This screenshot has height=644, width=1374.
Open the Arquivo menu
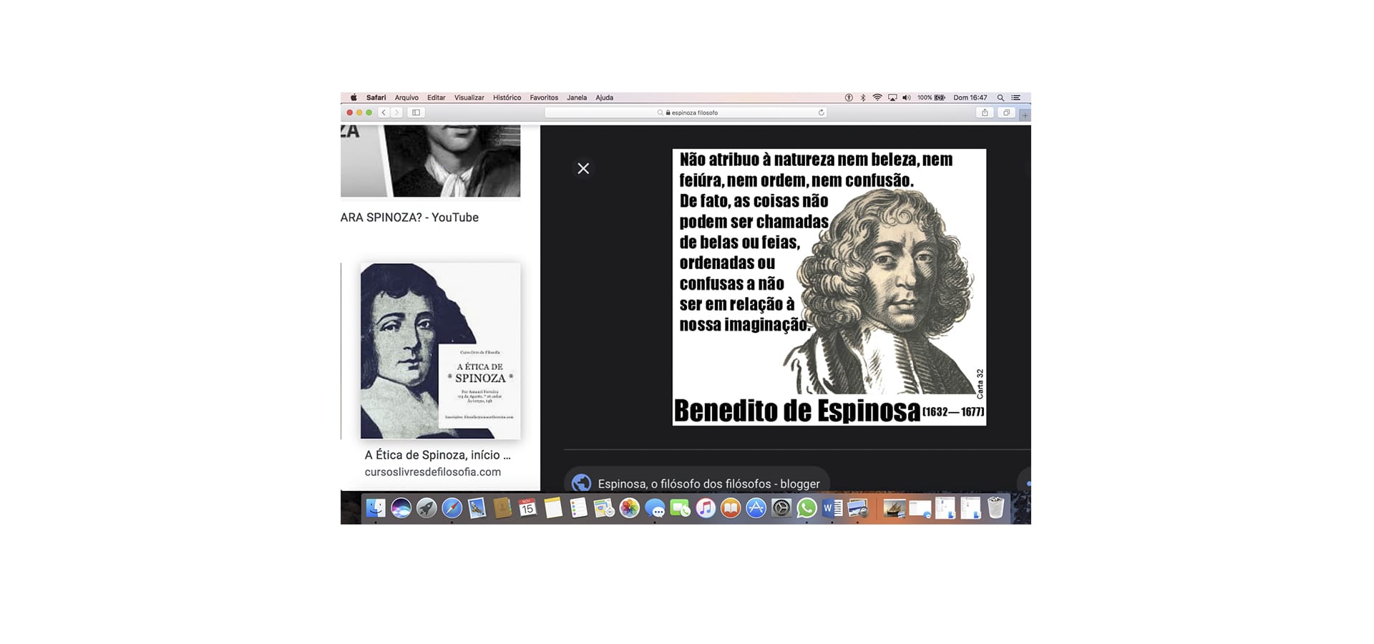coord(406,97)
